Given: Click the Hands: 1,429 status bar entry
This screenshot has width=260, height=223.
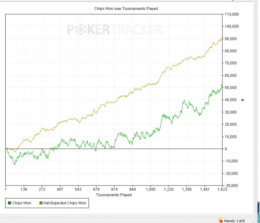Looking at the screenshot, I should point(234,221).
